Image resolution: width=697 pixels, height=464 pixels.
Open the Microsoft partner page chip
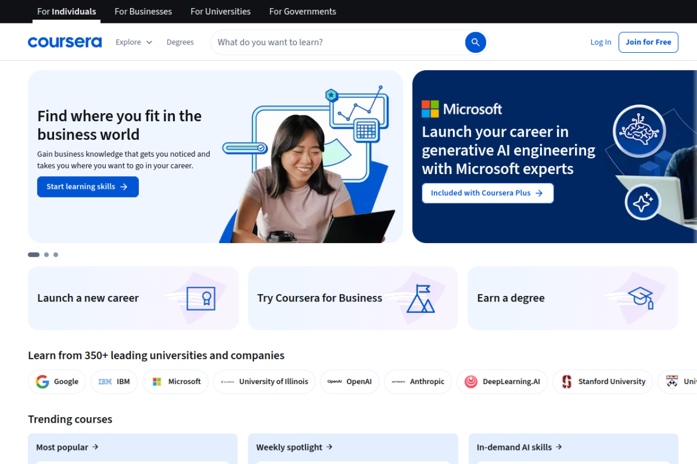tap(175, 381)
